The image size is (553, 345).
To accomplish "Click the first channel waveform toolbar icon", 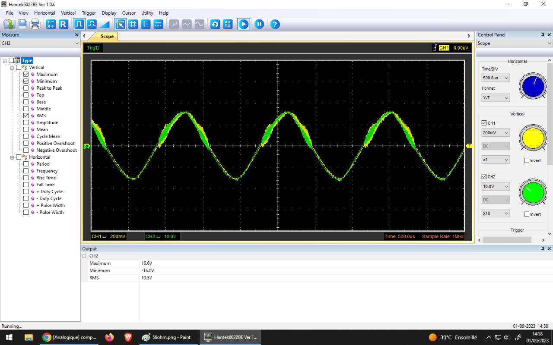I will pyautogui.click(x=79, y=24).
